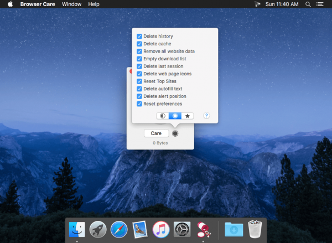Uncheck Remove all website data
Viewport: 332px width, 243px height.
coord(139,51)
